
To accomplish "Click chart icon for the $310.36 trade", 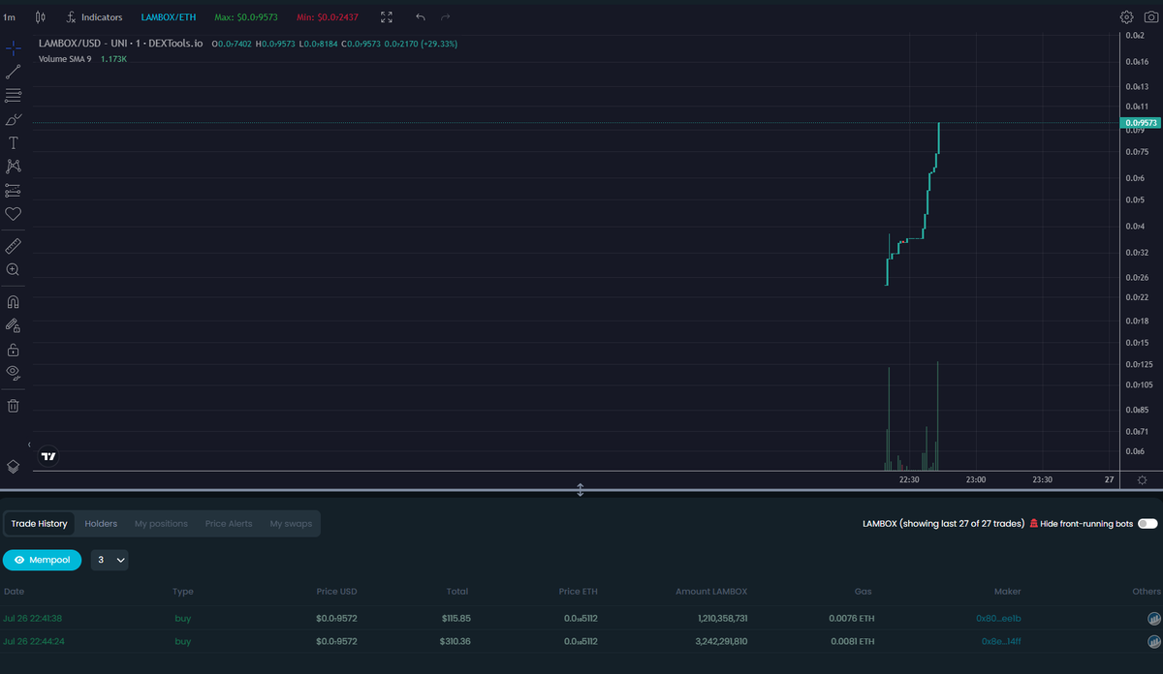I will point(1153,641).
